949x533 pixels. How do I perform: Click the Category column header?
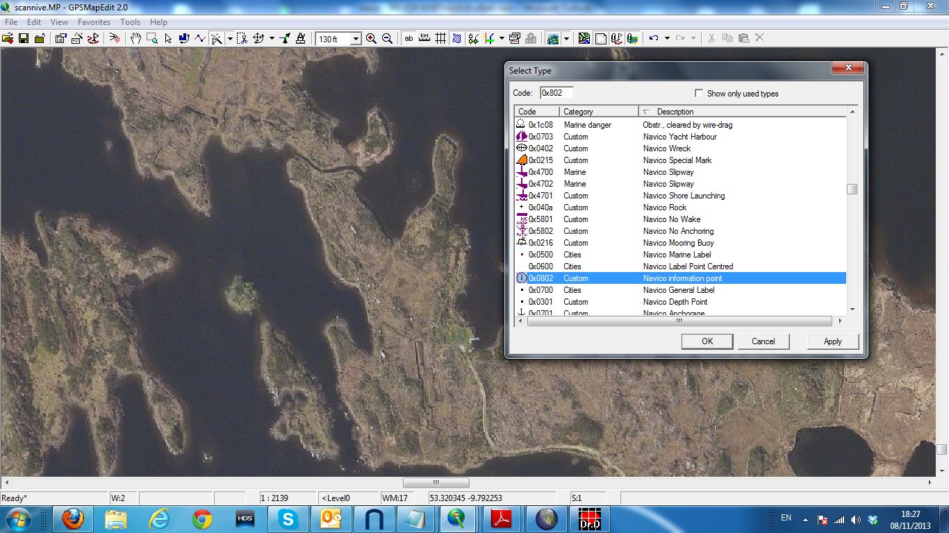coord(599,112)
